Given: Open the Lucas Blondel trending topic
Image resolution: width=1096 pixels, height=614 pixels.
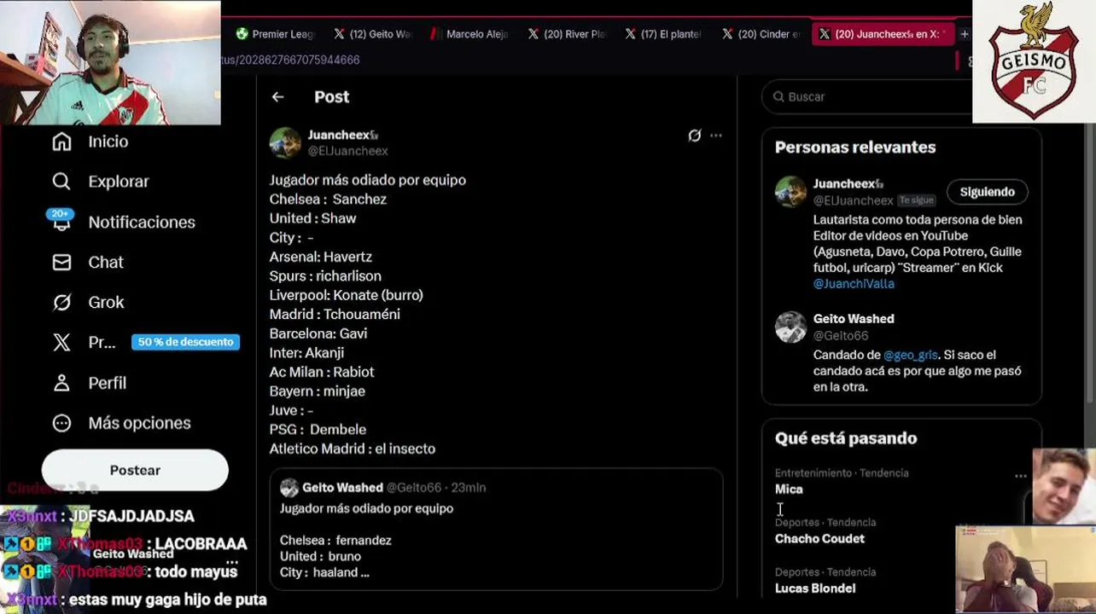Looking at the screenshot, I should tap(815, 588).
